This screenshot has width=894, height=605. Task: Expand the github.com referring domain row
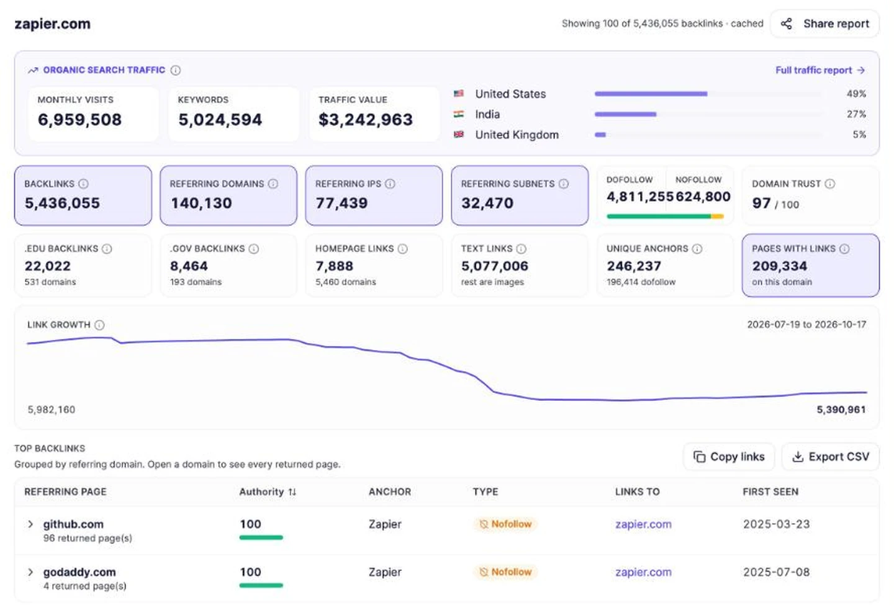(x=30, y=524)
